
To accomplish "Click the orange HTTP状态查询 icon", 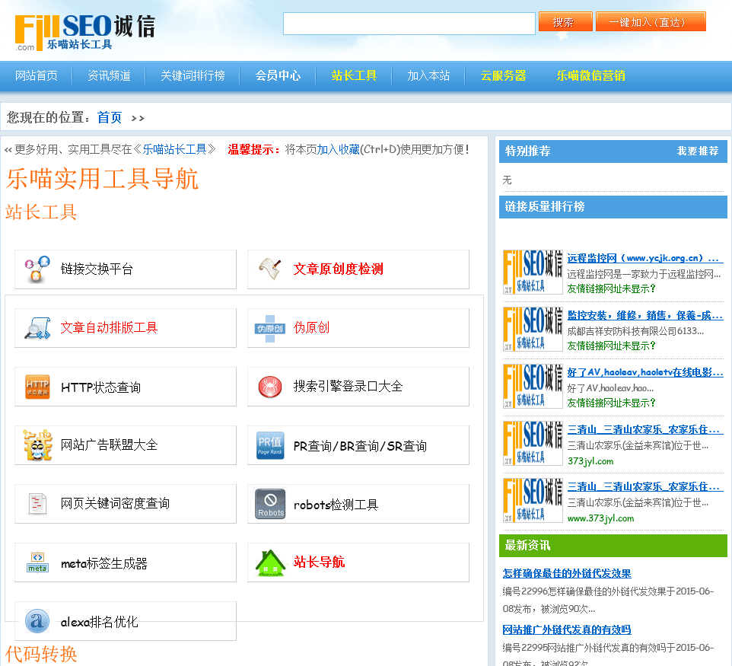I will [x=37, y=387].
